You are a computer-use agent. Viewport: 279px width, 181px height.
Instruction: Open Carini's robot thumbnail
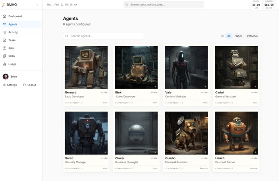coord(236,67)
